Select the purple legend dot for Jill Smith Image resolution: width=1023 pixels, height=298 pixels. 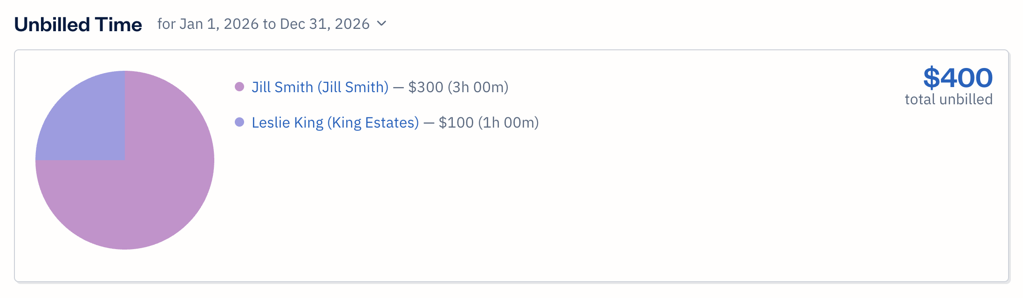tap(239, 86)
